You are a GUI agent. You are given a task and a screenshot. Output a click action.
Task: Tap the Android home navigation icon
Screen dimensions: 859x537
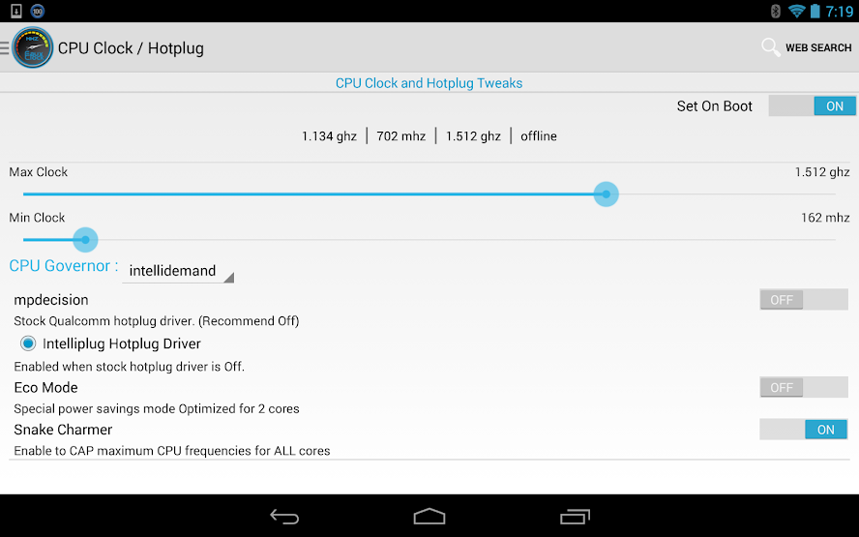[x=429, y=516]
